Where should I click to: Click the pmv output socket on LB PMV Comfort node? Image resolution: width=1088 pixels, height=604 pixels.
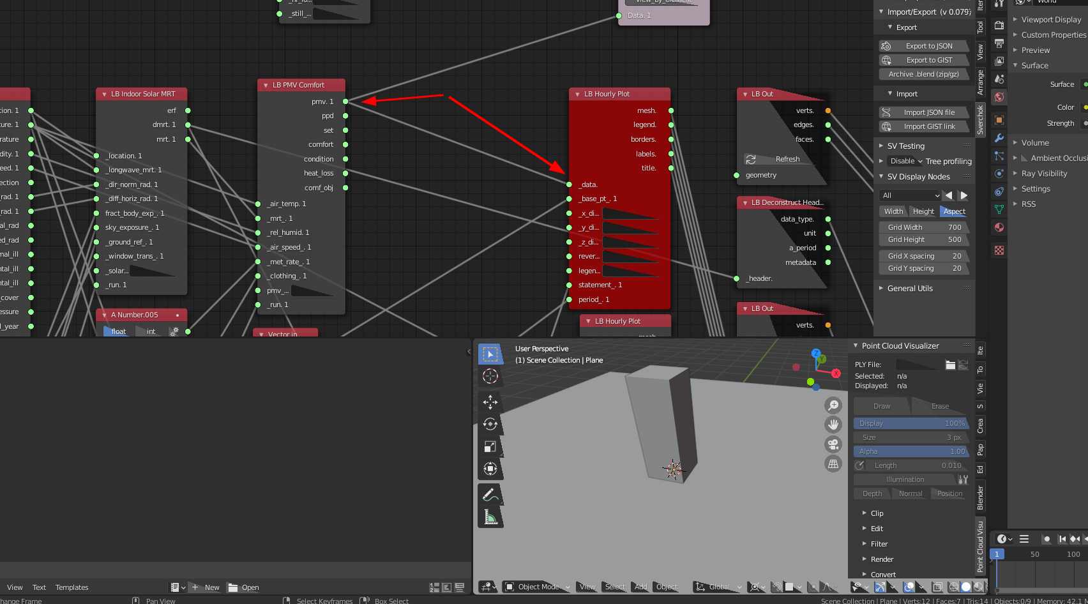coord(345,101)
